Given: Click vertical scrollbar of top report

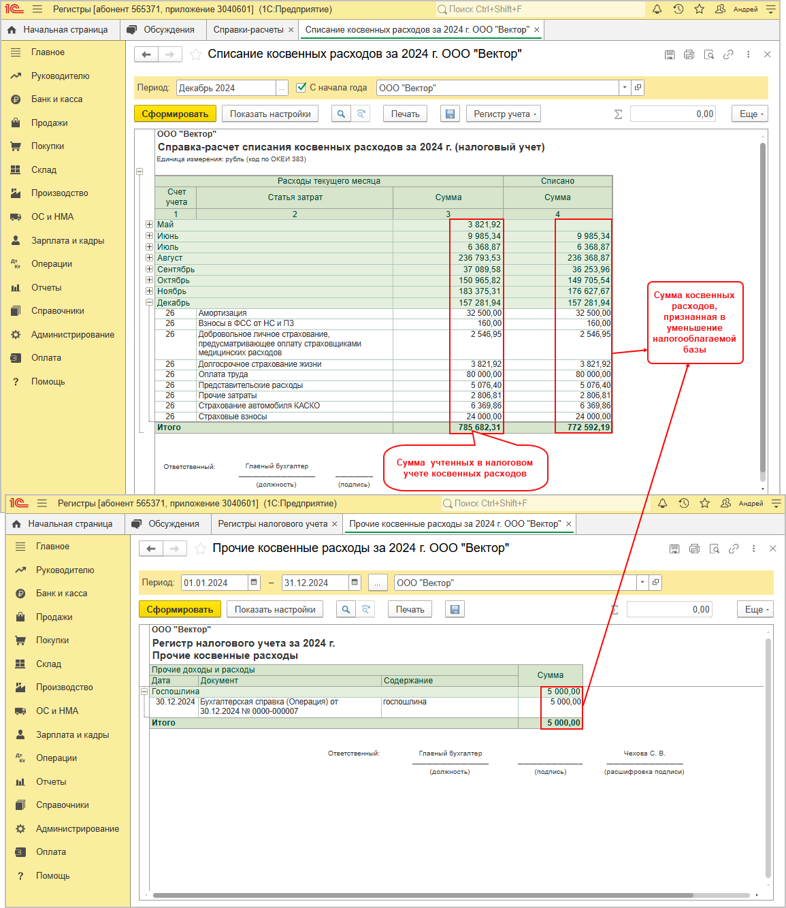Looking at the screenshot, I should click(763, 306).
